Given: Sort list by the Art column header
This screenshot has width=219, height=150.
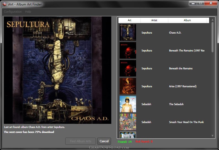Looking at the screenshot, I should click(x=129, y=20).
